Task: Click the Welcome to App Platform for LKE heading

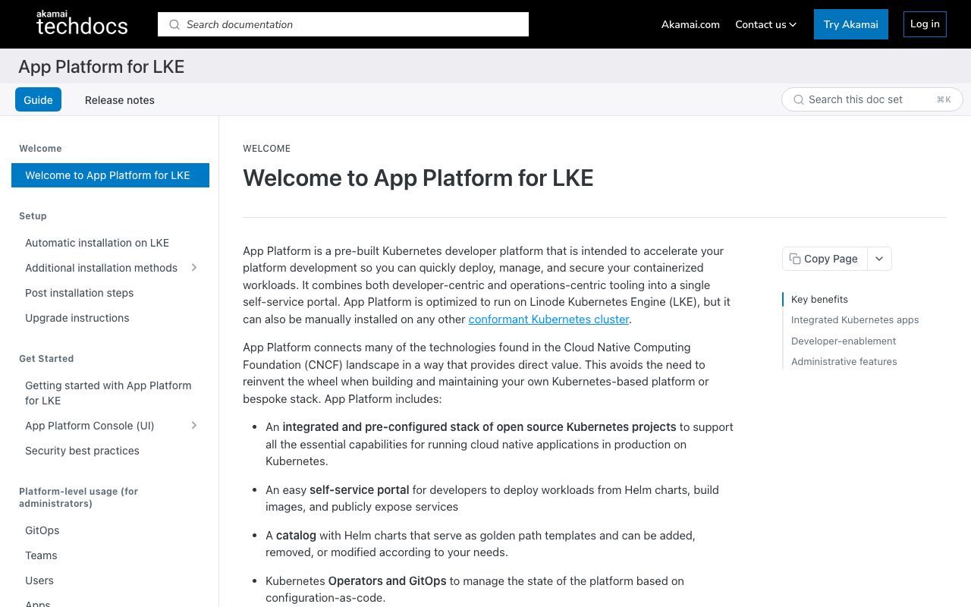Action: tap(418, 178)
